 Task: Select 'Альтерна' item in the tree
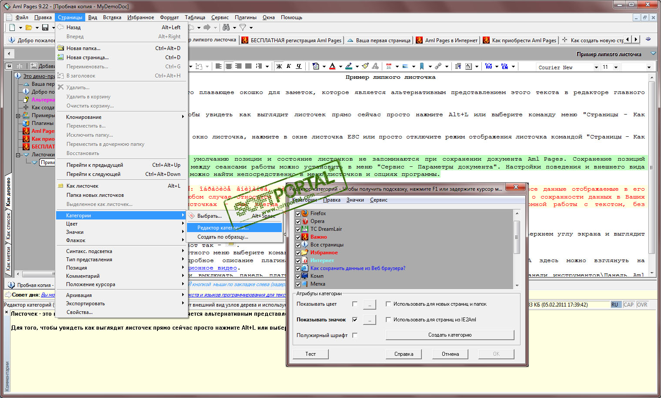(43, 100)
